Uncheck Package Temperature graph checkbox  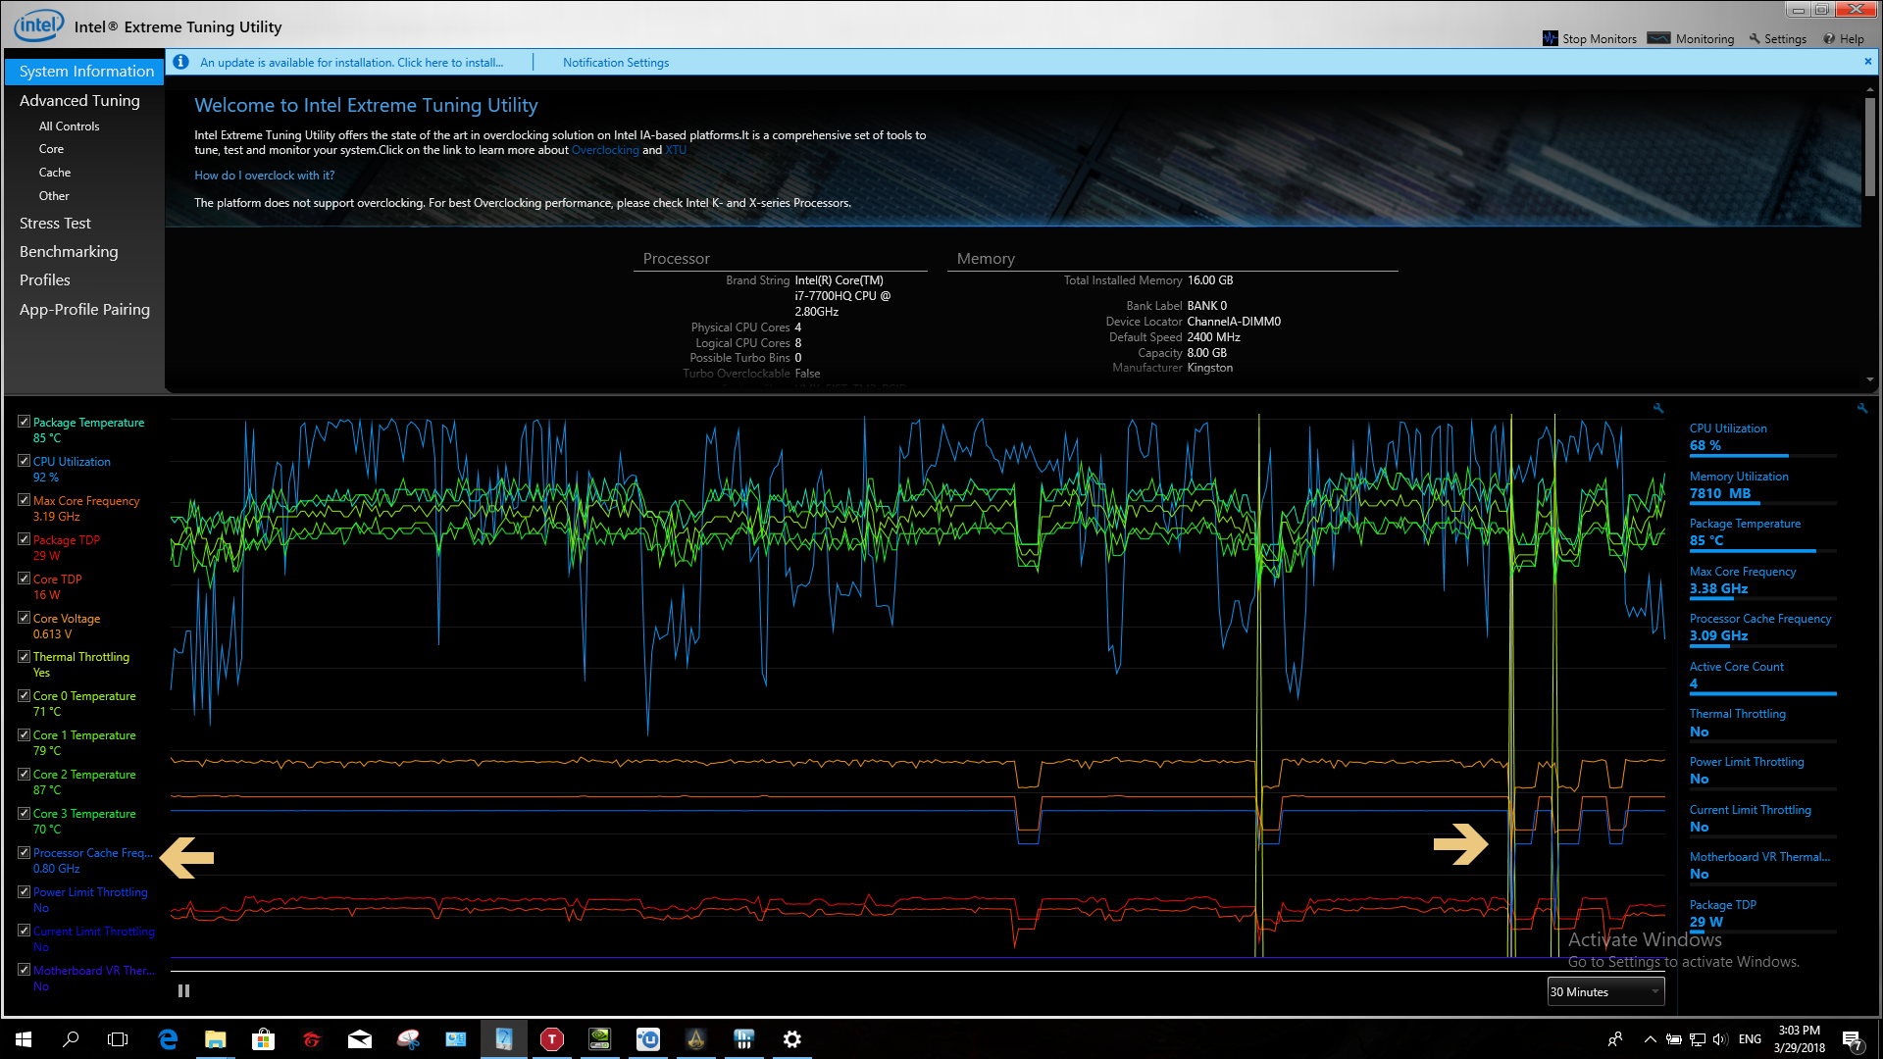click(24, 422)
